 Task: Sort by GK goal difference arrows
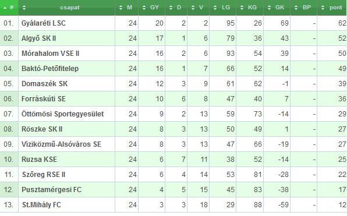[x=269, y=8]
